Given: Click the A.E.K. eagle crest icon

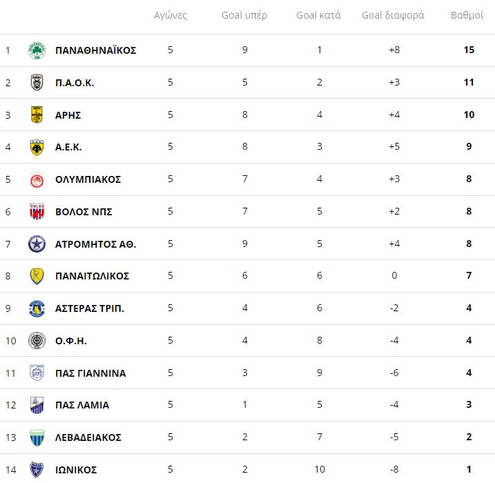Looking at the screenshot, I should [37, 147].
